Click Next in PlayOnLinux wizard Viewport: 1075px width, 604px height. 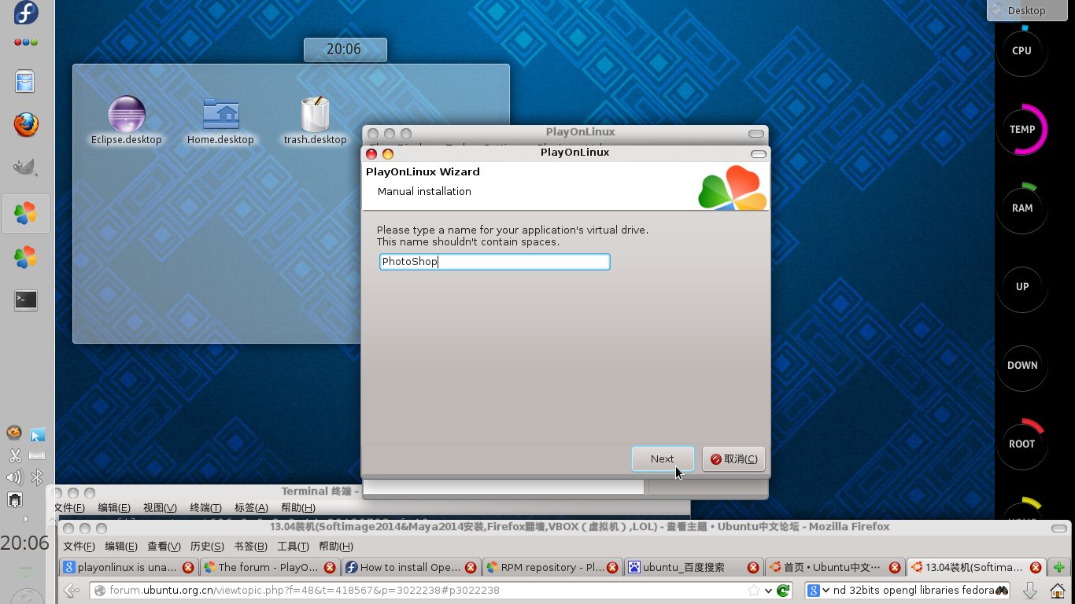click(x=663, y=459)
